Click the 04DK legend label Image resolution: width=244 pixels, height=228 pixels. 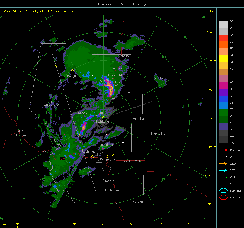click(233, 157)
